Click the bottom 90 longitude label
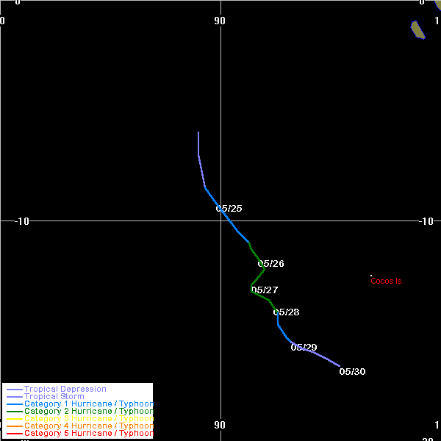 pyautogui.click(x=220, y=425)
